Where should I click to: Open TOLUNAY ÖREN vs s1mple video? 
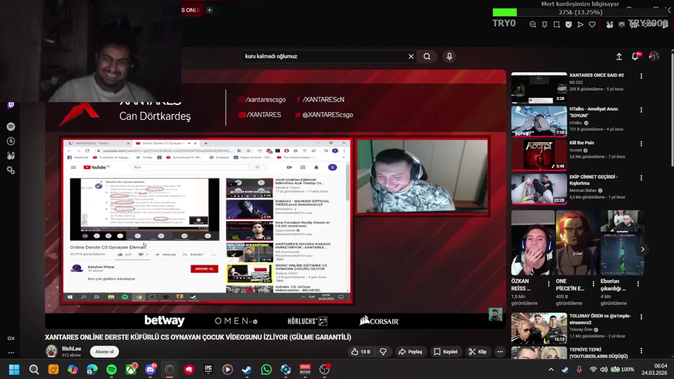point(539,328)
